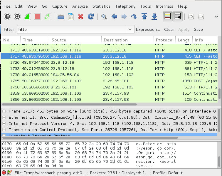Select packet 1713 GET request row
Screen dimensions: 222x176
pos(109,50)
